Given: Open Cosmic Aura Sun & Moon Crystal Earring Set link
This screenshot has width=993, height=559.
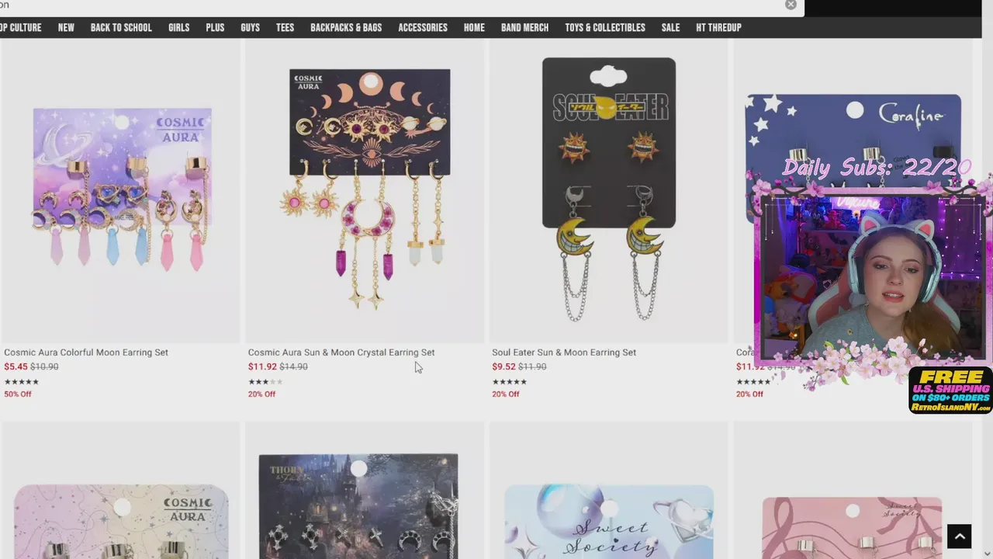Looking at the screenshot, I should [x=341, y=352].
